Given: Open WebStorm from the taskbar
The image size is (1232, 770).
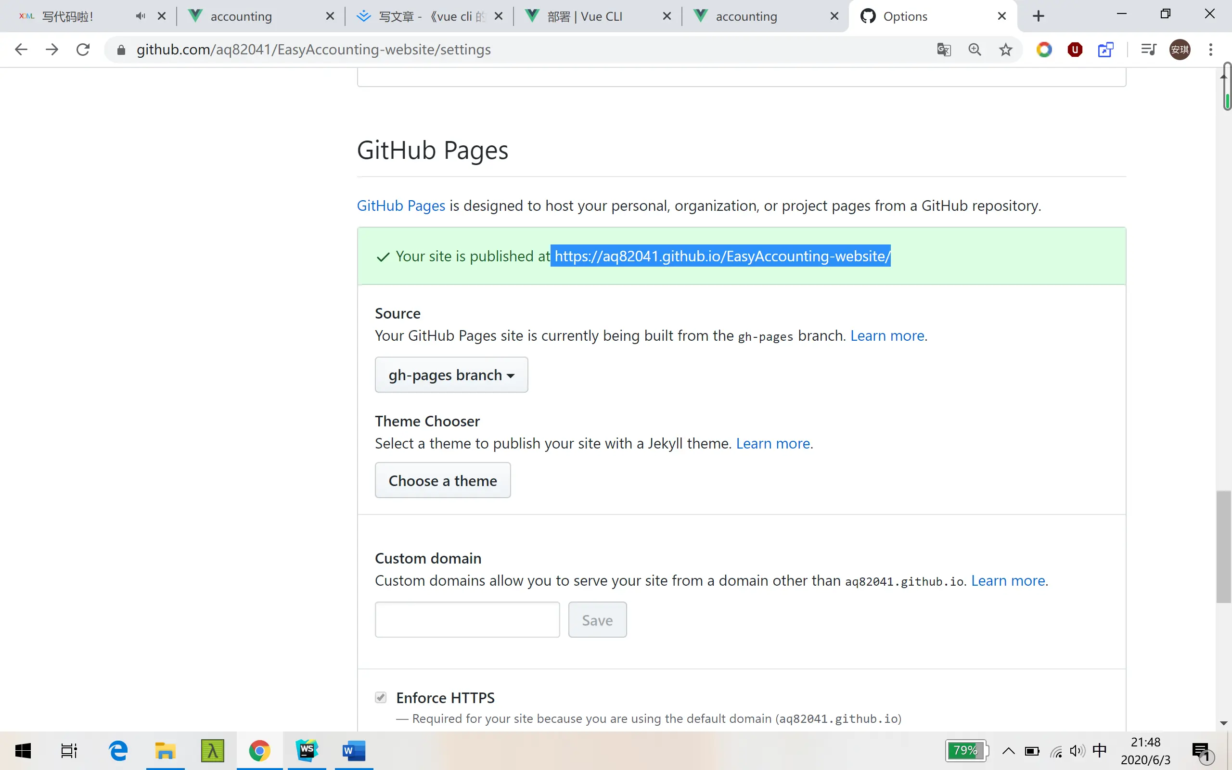Looking at the screenshot, I should click(307, 750).
